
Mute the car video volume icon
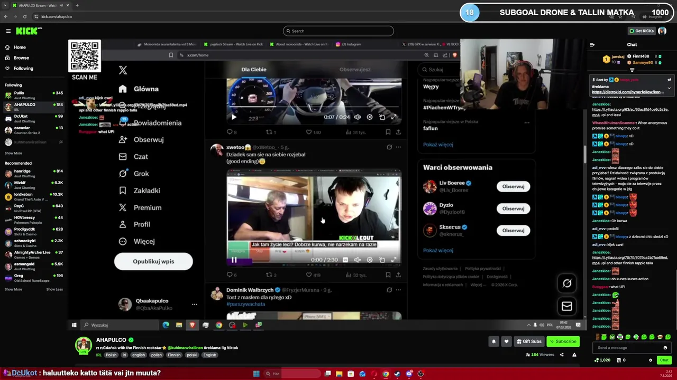[358, 117]
